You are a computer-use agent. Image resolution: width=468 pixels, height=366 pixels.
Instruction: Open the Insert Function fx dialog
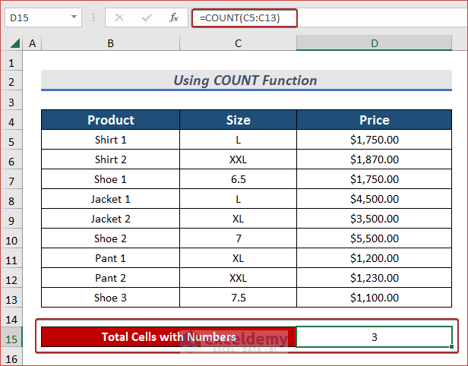point(174,17)
